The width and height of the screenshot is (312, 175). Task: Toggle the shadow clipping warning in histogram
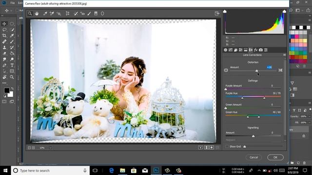tap(225, 11)
